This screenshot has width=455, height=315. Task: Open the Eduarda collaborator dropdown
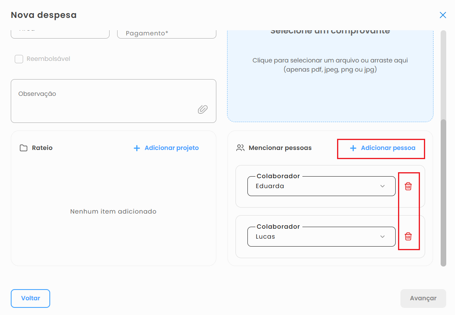click(x=321, y=186)
